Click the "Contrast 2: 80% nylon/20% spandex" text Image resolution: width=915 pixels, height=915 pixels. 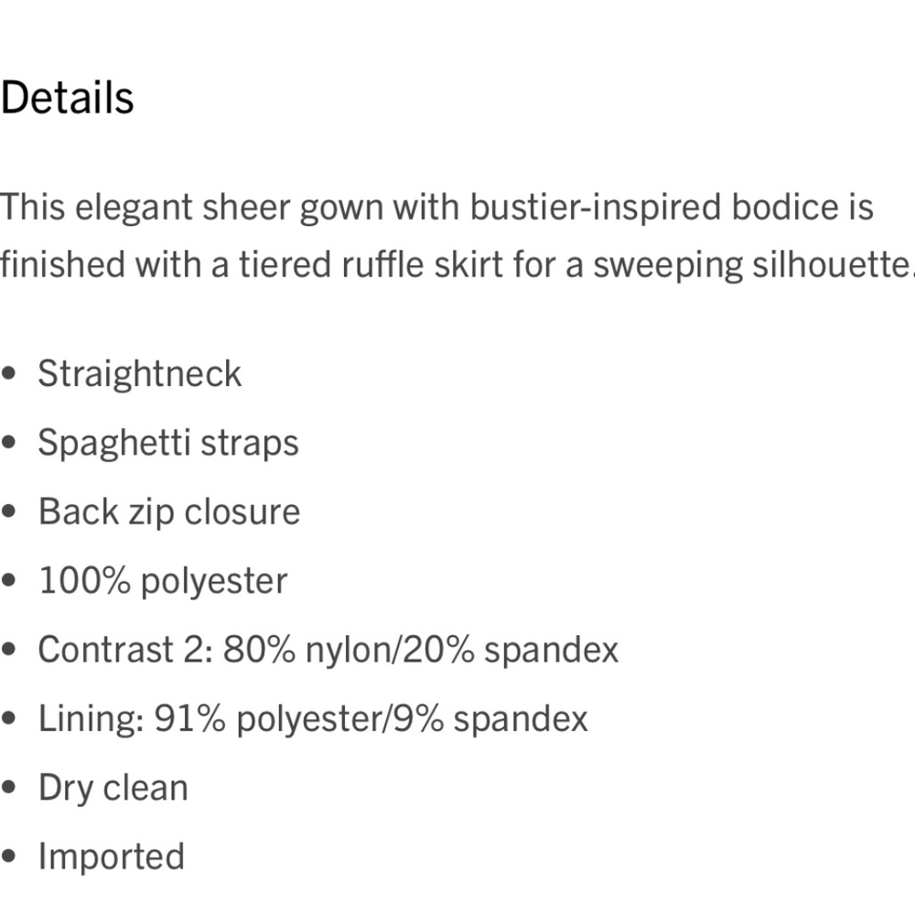point(328,650)
